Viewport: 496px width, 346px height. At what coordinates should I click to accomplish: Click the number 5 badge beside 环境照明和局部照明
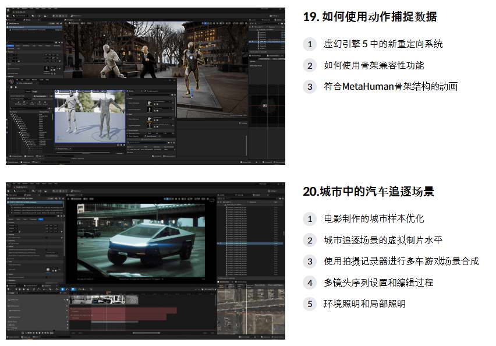pyautogui.click(x=310, y=304)
